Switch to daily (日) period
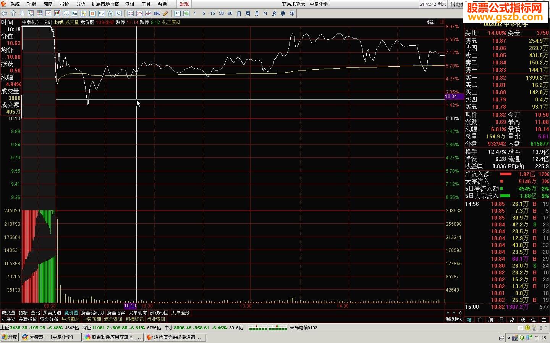Image resolution: width=550 pixels, height=343 pixels. 239,13
